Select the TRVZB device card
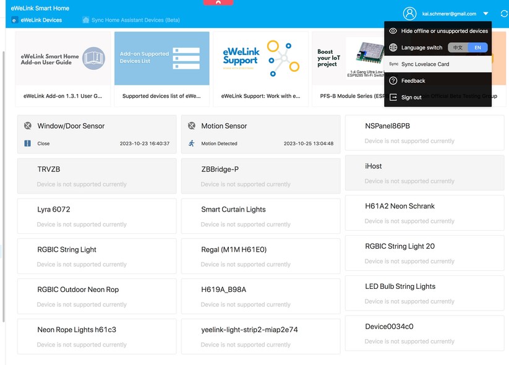509x365 pixels. point(96,176)
